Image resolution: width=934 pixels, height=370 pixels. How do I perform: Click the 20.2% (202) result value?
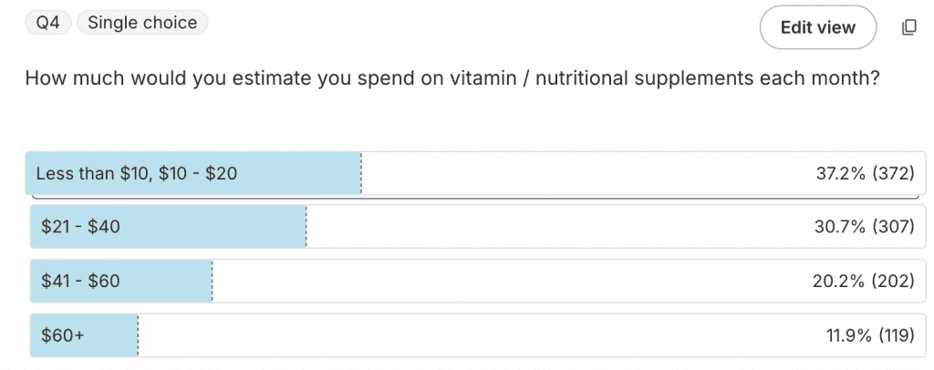pos(863,282)
